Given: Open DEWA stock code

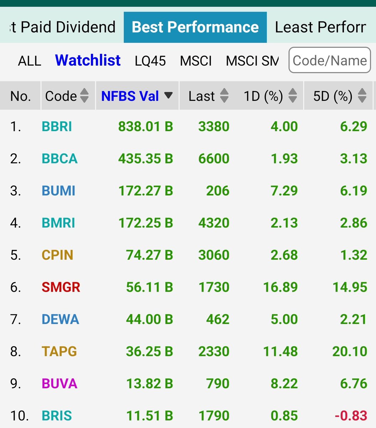Looking at the screenshot, I should 60,319.
